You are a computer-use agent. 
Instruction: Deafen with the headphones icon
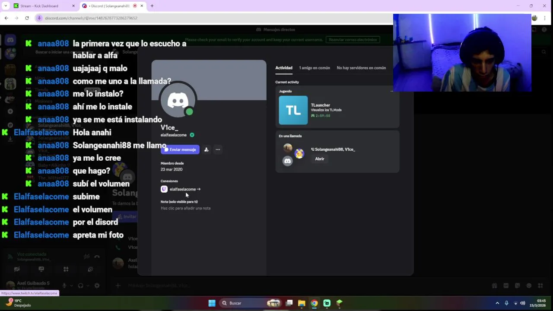tap(80, 286)
